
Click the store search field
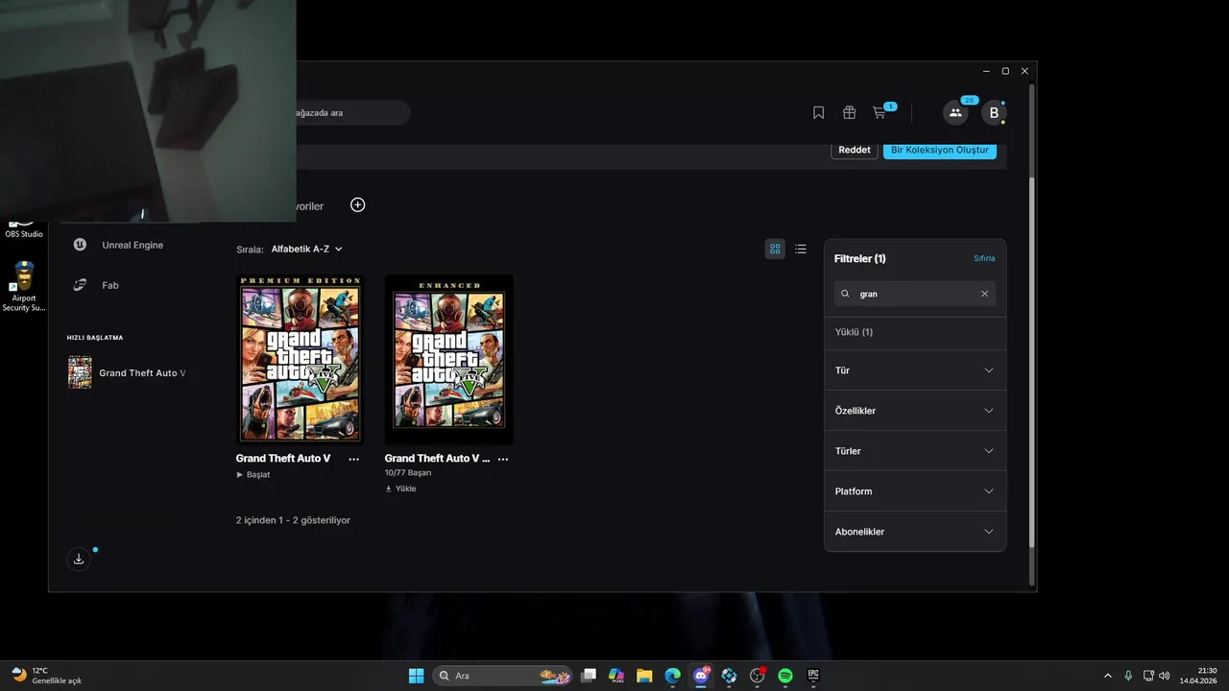pos(352,112)
